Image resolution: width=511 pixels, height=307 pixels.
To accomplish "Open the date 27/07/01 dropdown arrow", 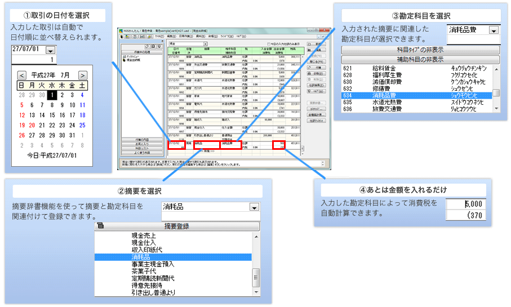I will click(x=50, y=50).
